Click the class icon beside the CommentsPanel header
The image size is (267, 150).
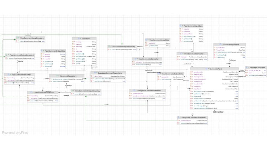click(206, 69)
